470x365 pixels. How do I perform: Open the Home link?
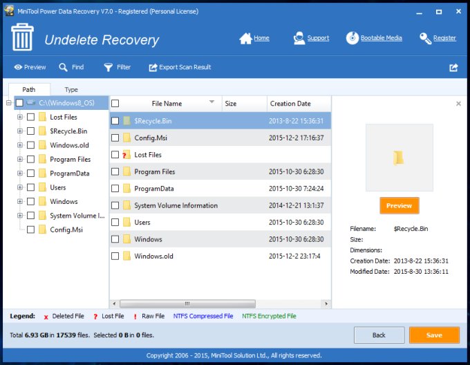point(261,38)
